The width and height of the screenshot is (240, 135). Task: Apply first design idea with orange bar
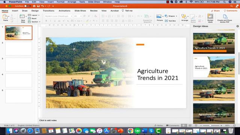tap(214, 43)
